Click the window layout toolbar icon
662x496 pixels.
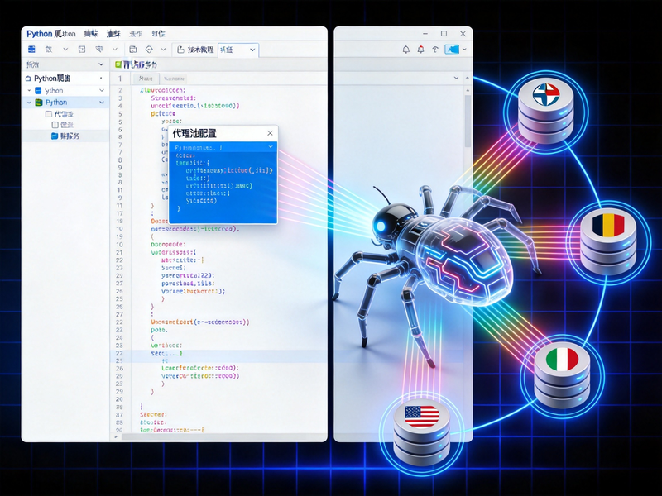pyautogui.click(x=133, y=50)
